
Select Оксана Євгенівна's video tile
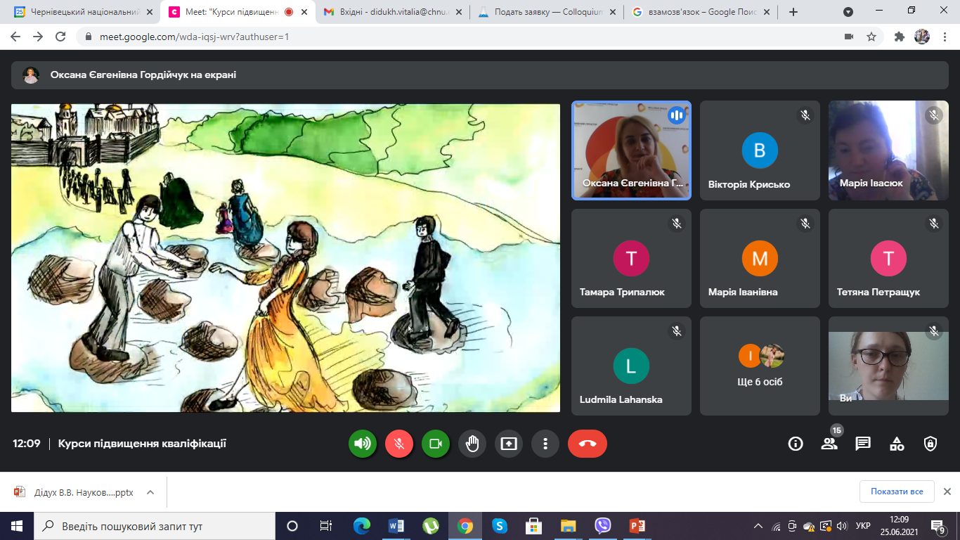(631, 150)
